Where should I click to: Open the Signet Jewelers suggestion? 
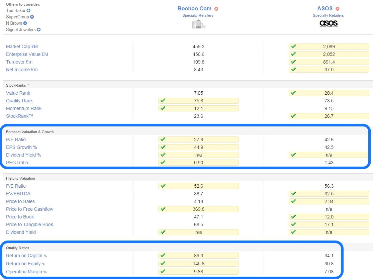pos(21,30)
